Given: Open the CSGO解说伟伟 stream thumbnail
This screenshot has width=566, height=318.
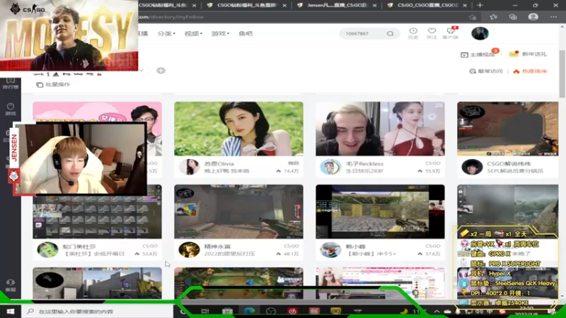Looking at the screenshot, I should [x=507, y=129].
